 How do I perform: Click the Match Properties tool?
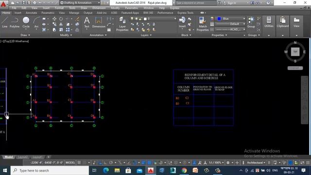click(203, 24)
